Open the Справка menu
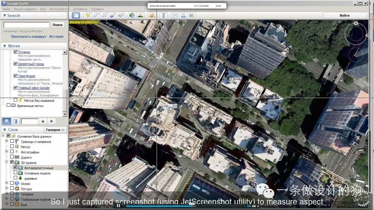374x210 pixels. 97,9
